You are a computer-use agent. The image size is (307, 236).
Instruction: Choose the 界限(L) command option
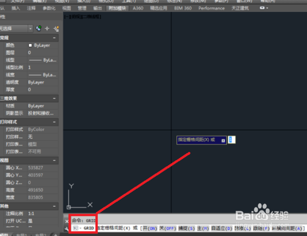243,228
